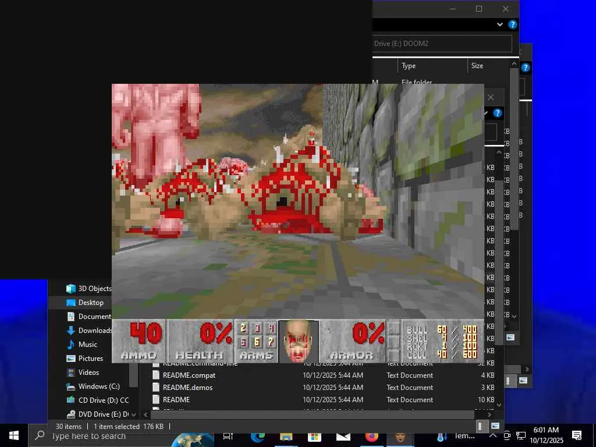Image resolution: width=596 pixels, height=447 pixels.
Task: Click the rightmost window's bottom-right large icons toggle
Action: tap(523, 380)
